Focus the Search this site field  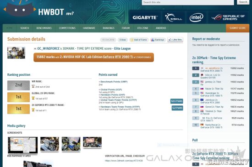188,2
